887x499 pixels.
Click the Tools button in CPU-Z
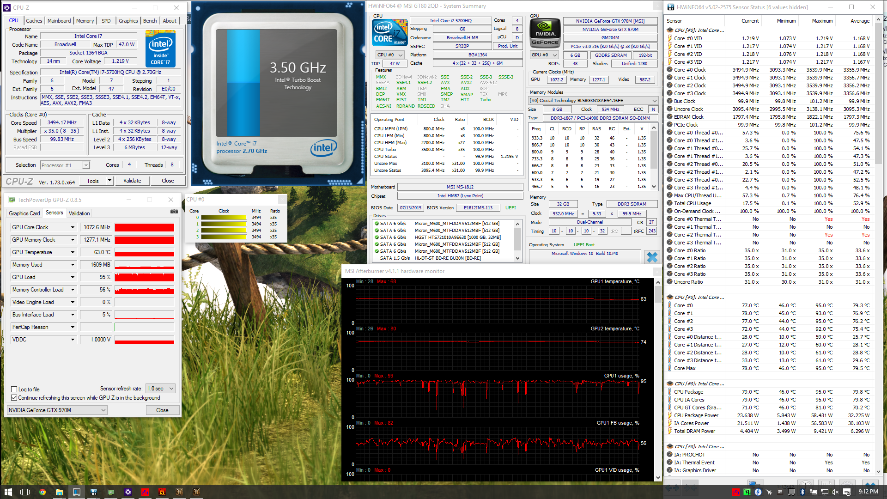pyautogui.click(x=93, y=181)
